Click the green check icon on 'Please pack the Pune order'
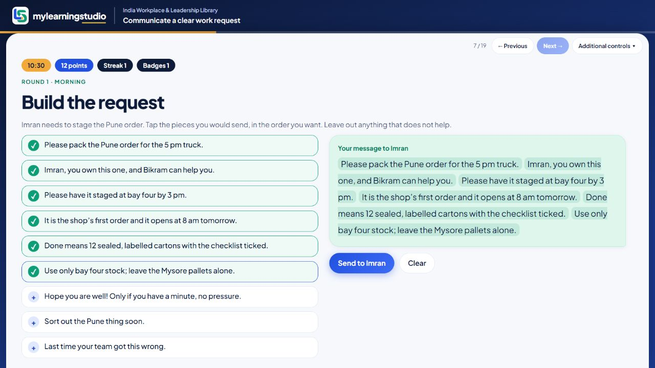655x368 pixels. [x=33, y=146]
